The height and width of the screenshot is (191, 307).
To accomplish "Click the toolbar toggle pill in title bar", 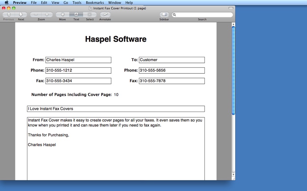I will (231, 8).
